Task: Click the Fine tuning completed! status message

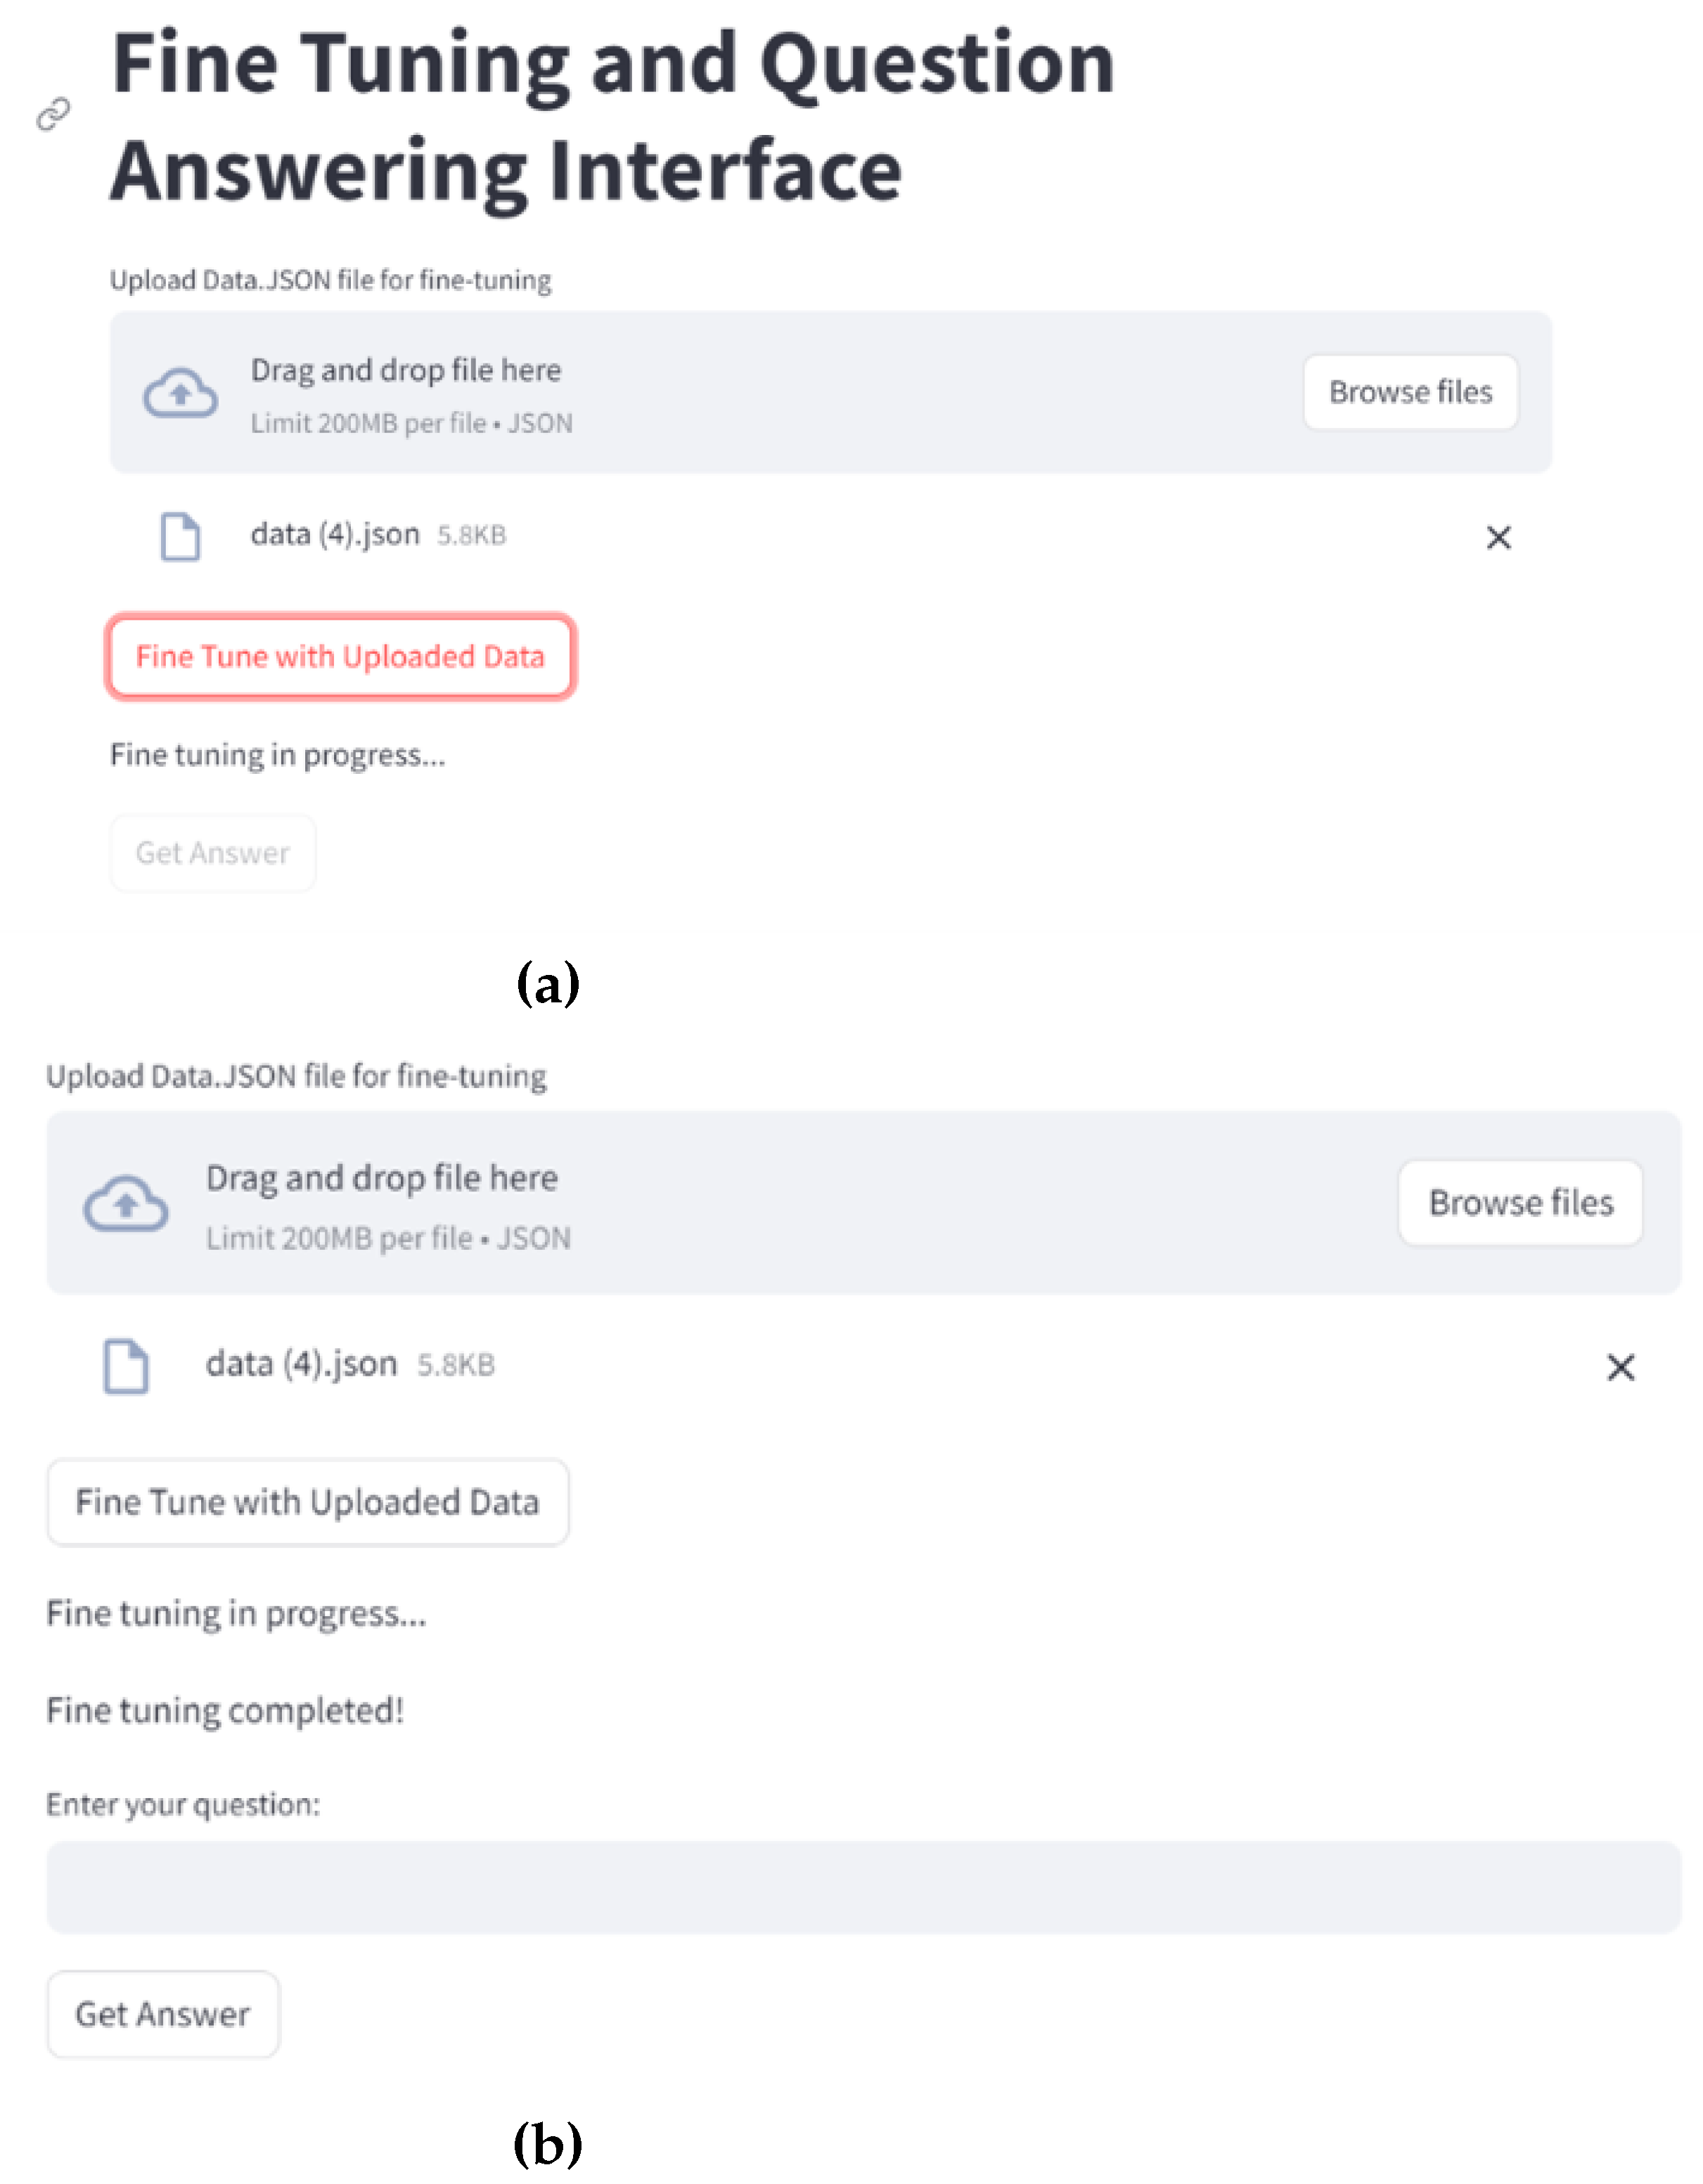Action: pyautogui.click(x=225, y=1710)
